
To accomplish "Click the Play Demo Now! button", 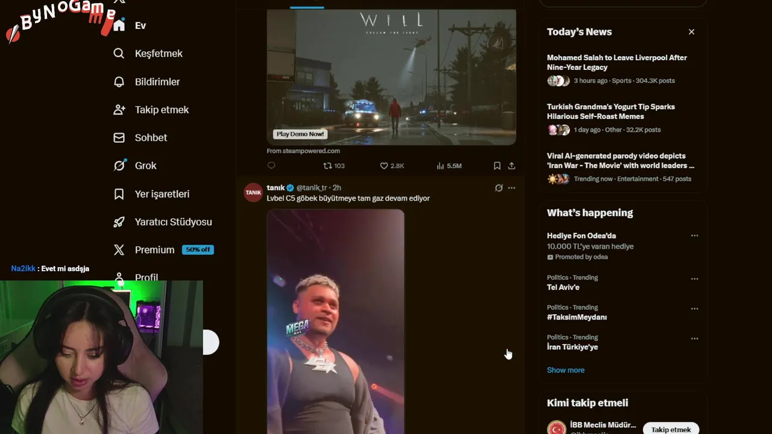I will pos(300,134).
